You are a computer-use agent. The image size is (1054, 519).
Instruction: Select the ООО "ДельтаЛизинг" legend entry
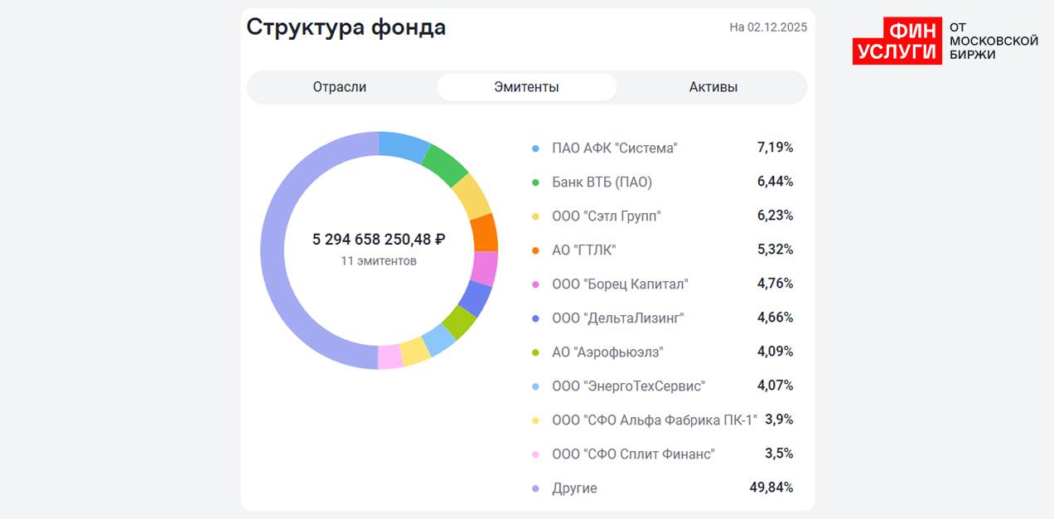tap(617, 318)
